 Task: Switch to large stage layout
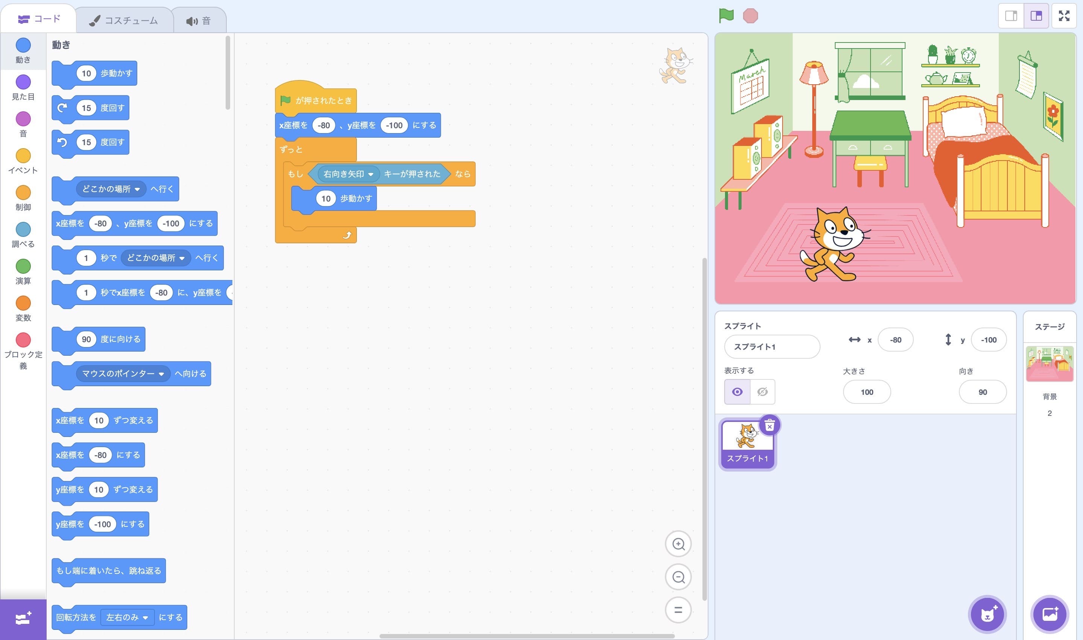pos(1036,16)
